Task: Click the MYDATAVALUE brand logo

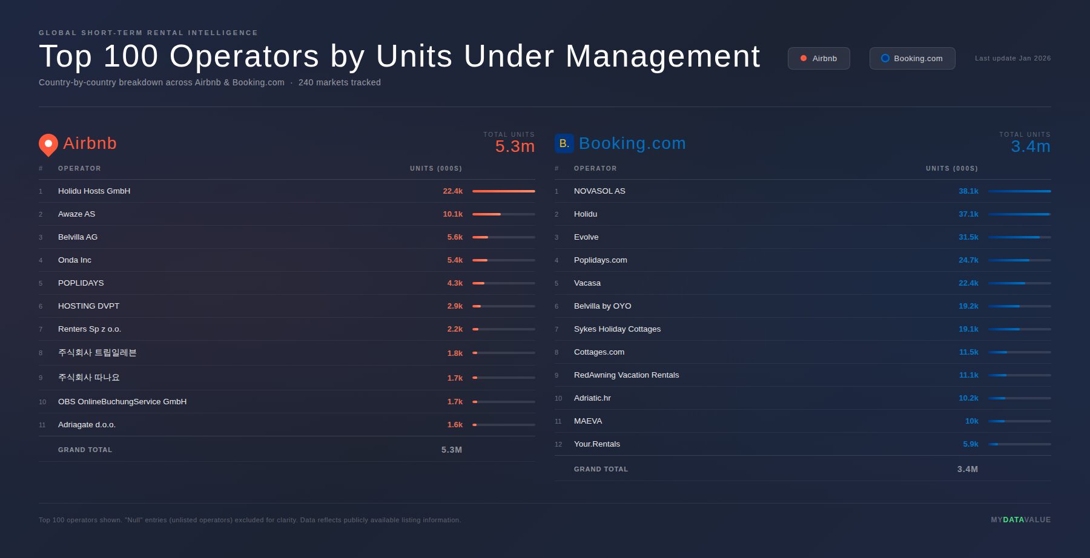Action: click(1020, 520)
